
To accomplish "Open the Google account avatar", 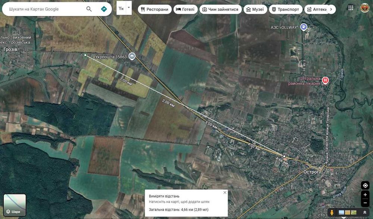I will (365, 8).
